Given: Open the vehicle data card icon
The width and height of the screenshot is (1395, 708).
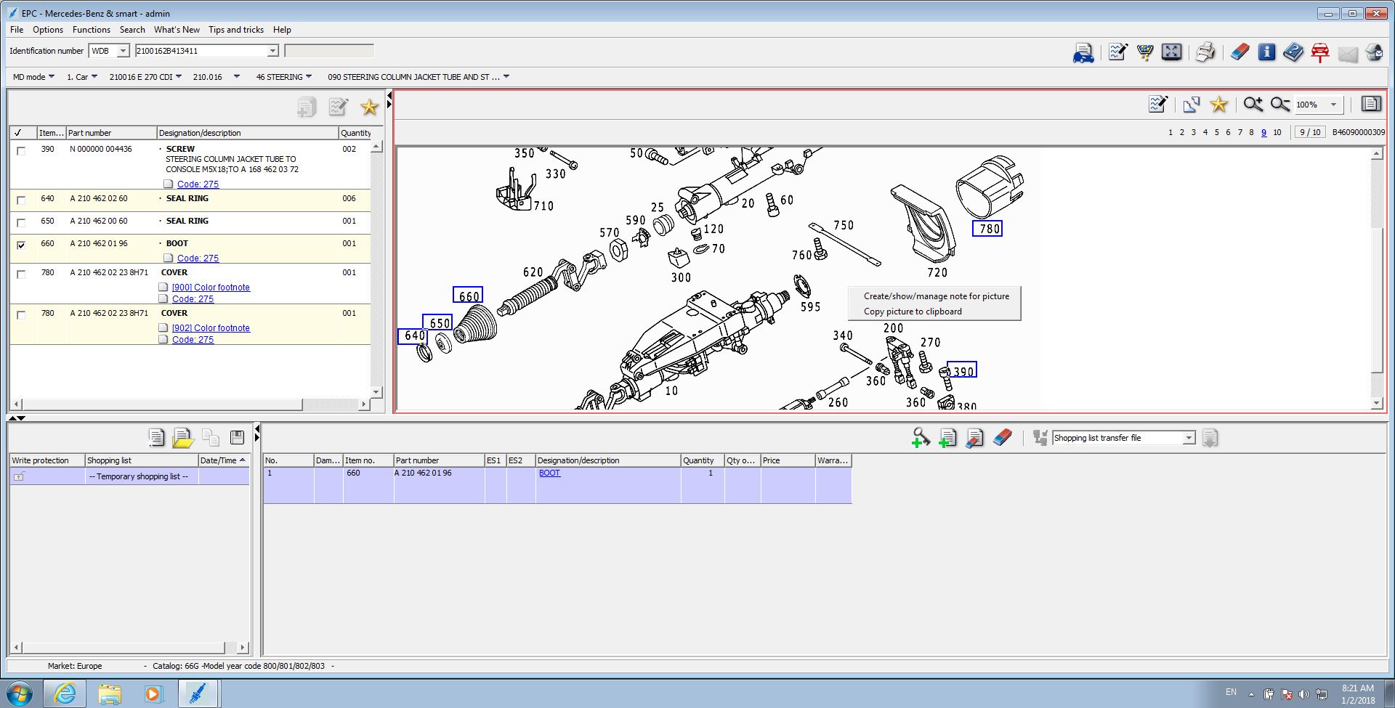Looking at the screenshot, I should click(x=1083, y=52).
